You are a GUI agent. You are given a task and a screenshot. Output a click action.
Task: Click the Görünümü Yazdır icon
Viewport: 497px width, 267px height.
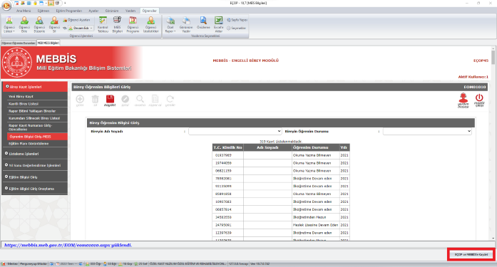pos(186,24)
